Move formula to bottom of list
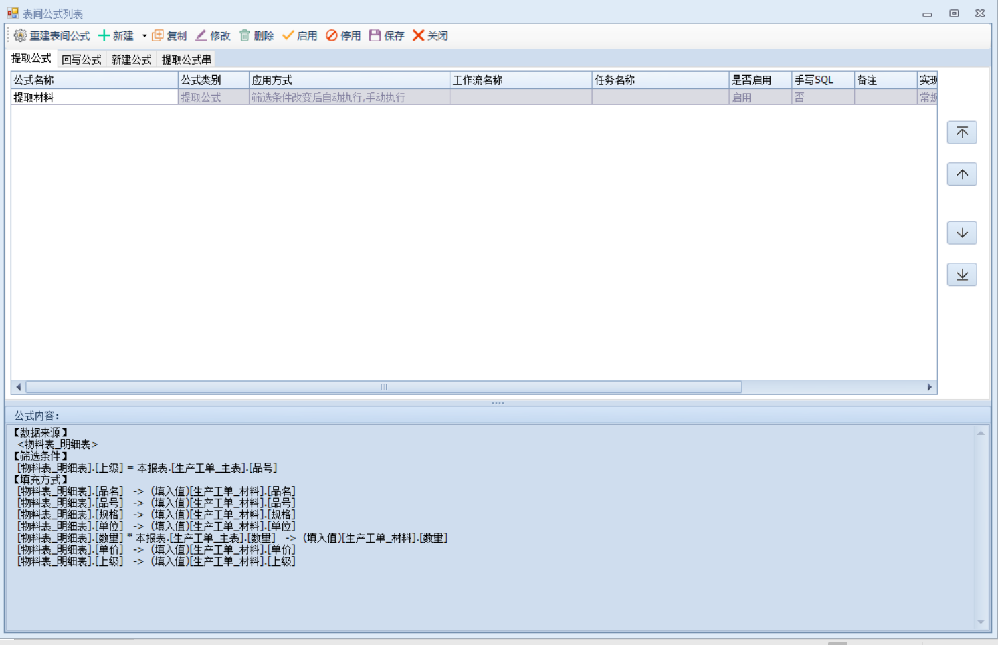This screenshot has width=998, height=645. click(x=962, y=275)
